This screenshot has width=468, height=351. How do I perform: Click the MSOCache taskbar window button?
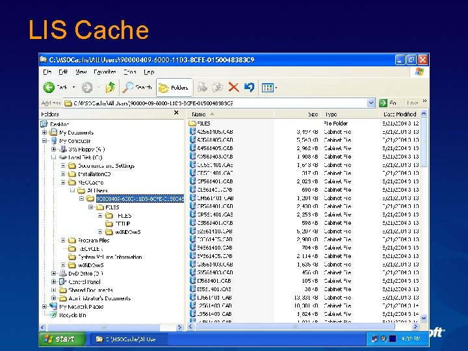click(129, 339)
